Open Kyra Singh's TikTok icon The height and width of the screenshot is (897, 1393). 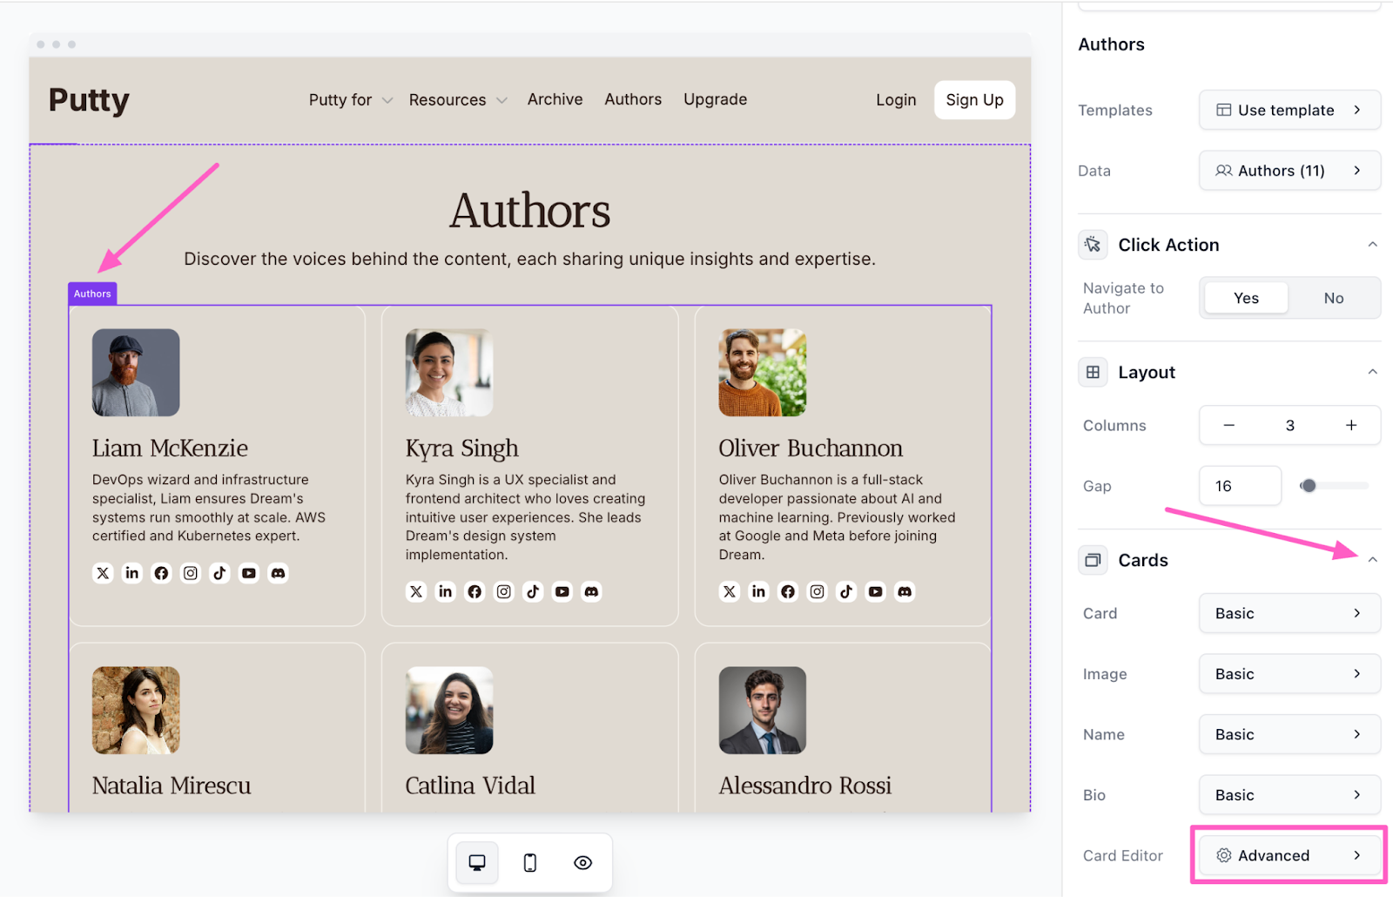pyautogui.click(x=533, y=592)
